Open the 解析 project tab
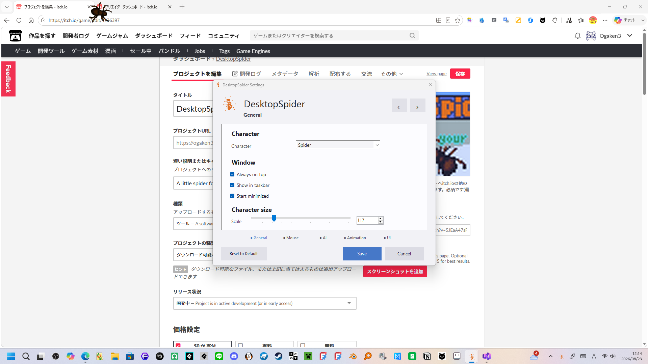648x364 pixels. coord(314,74)
